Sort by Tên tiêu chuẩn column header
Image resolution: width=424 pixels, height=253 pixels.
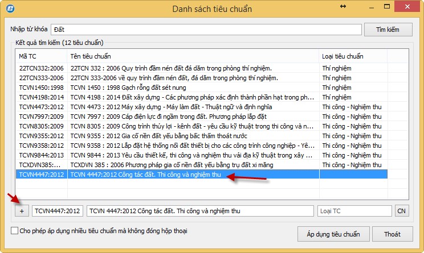[192, 56]
